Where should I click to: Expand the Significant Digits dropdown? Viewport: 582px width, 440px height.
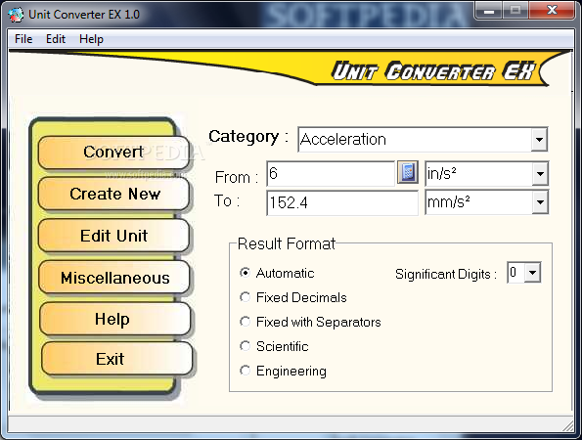[533, 273]
